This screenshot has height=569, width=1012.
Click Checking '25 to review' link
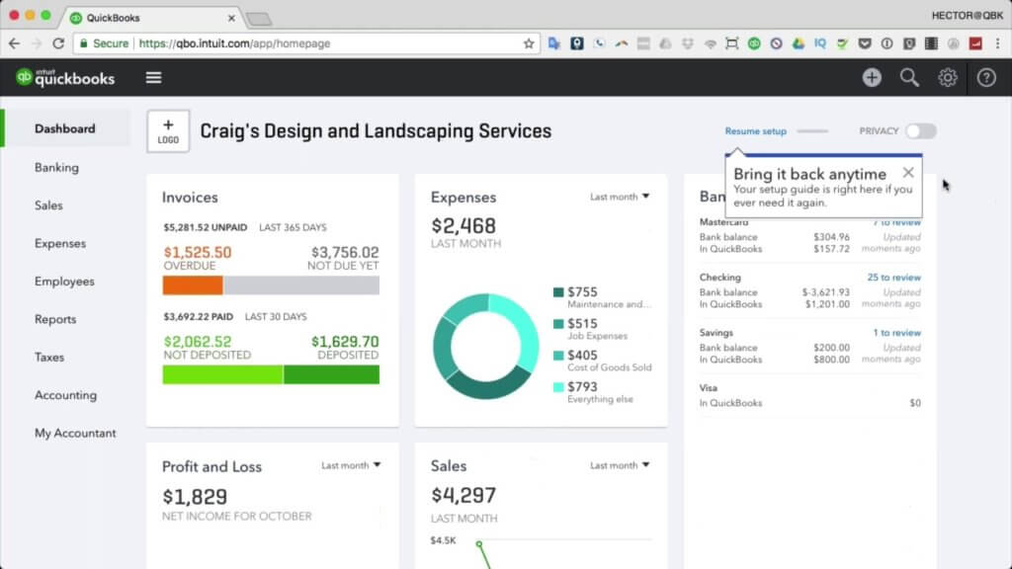point(893,278)
